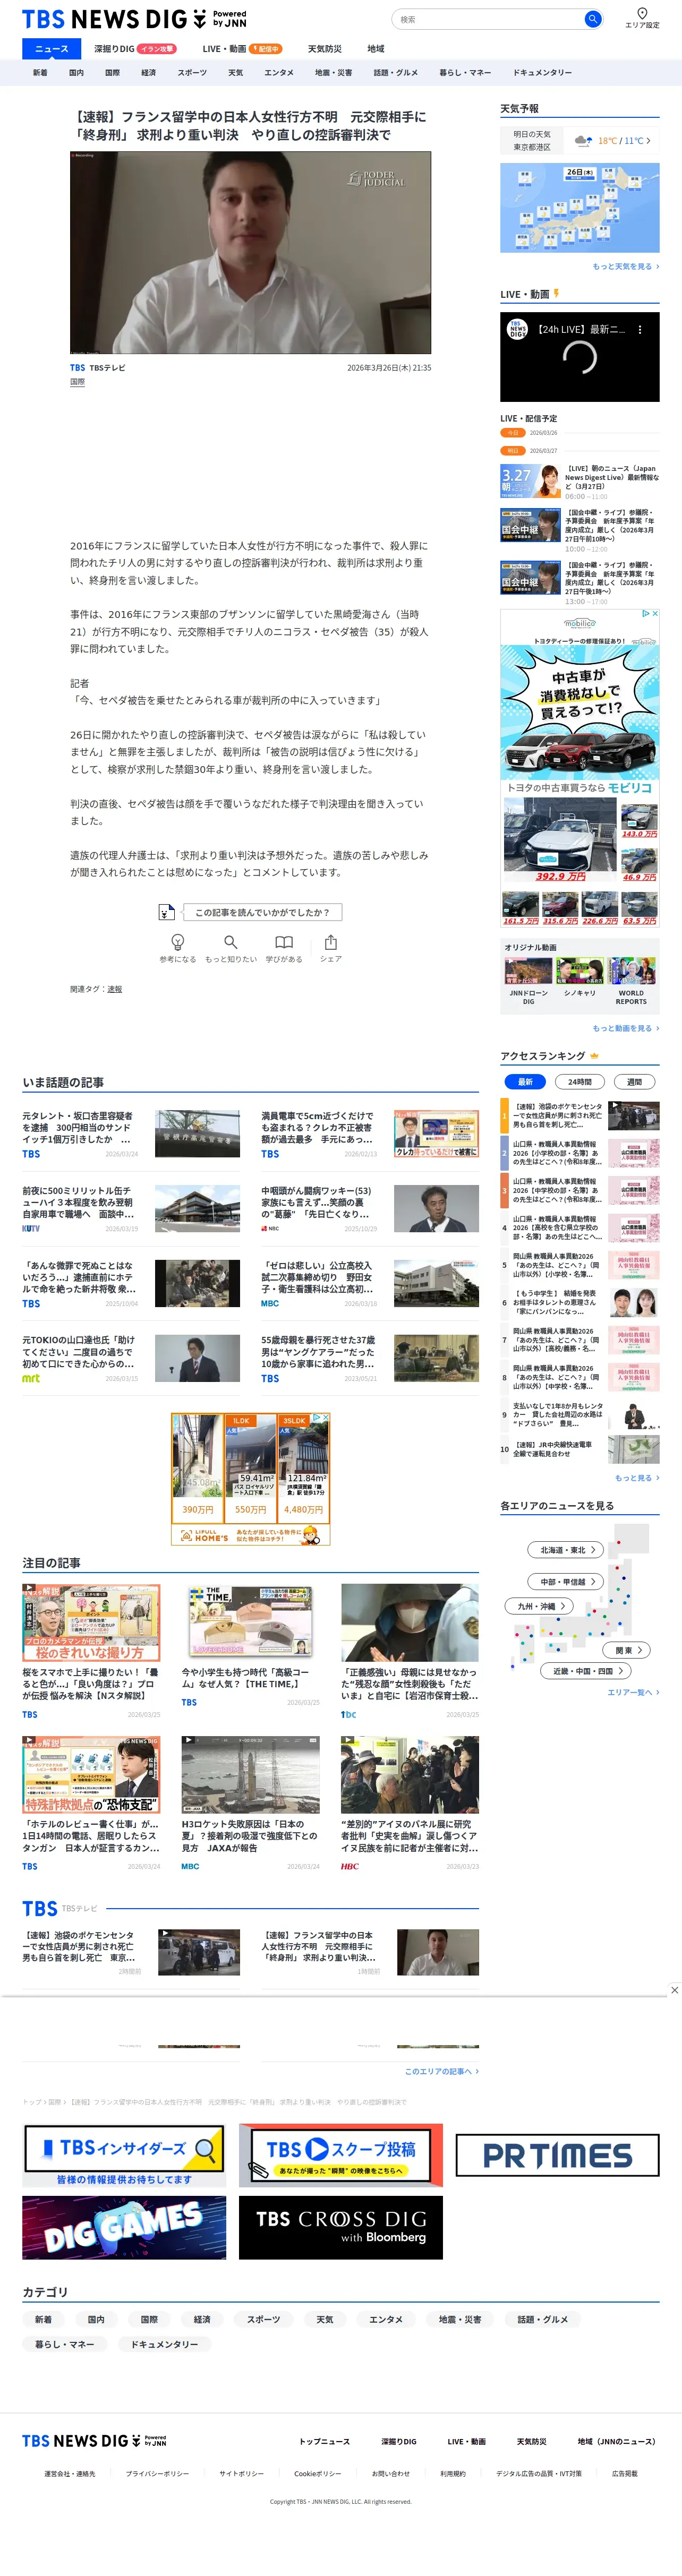The width and height of the screenshot is (682, 2576).
Task: Open the 国内 chip in bottom カテゴリ list
Action: 96,2320
